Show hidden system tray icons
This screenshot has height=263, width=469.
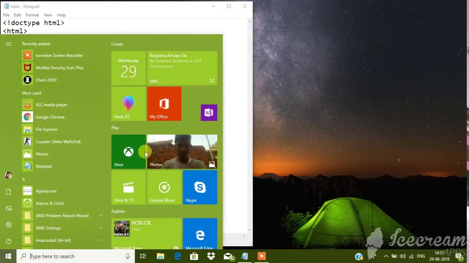tap(386, 256)
